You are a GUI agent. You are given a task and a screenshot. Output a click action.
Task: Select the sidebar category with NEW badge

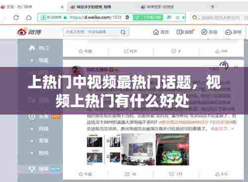click(44, 169)
